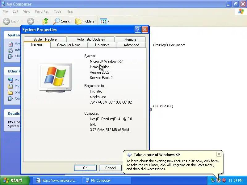This screenshot has height=185, width=247.
Task: Close the System Properties dialog
Action: 145,29
